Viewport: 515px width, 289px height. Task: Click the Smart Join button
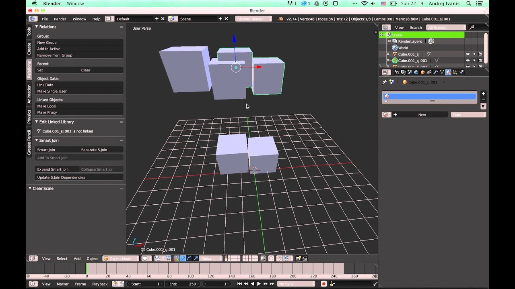[x=58, y=150]
